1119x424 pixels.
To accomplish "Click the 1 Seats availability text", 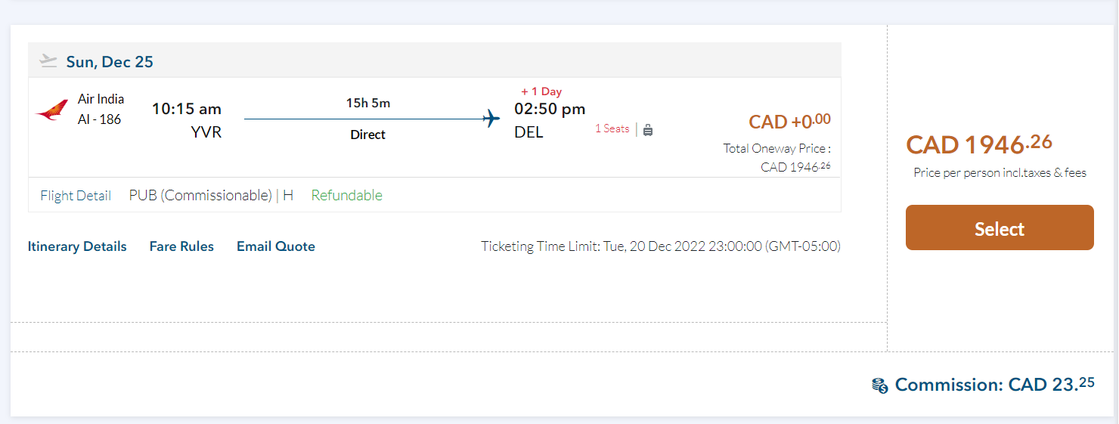I will 612,128.
